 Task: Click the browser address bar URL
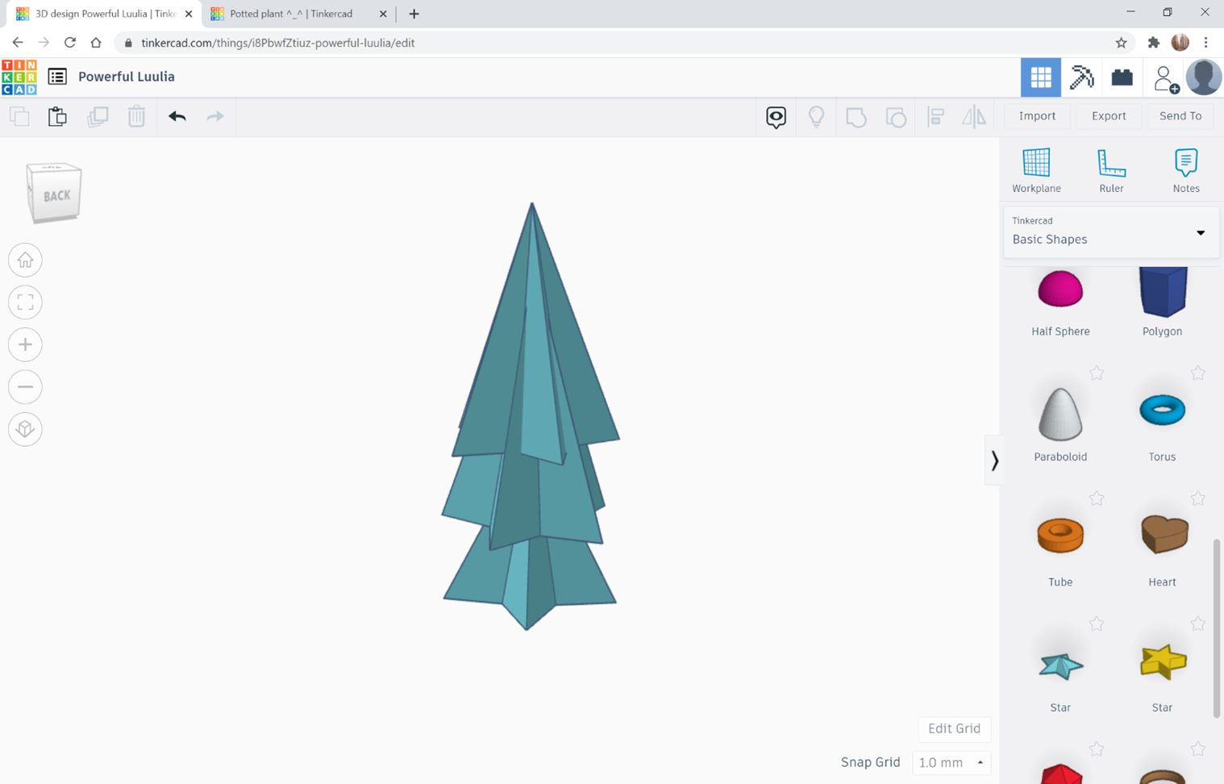click(277, 43)
